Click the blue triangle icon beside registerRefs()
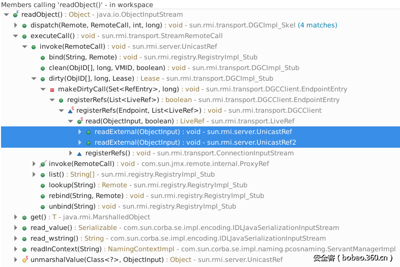Image resolution: width=400 pixels, height=267 pixels. point(79,153)
